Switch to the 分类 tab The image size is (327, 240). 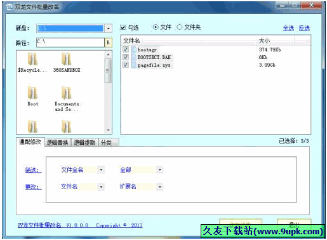[x=109, y=143]
